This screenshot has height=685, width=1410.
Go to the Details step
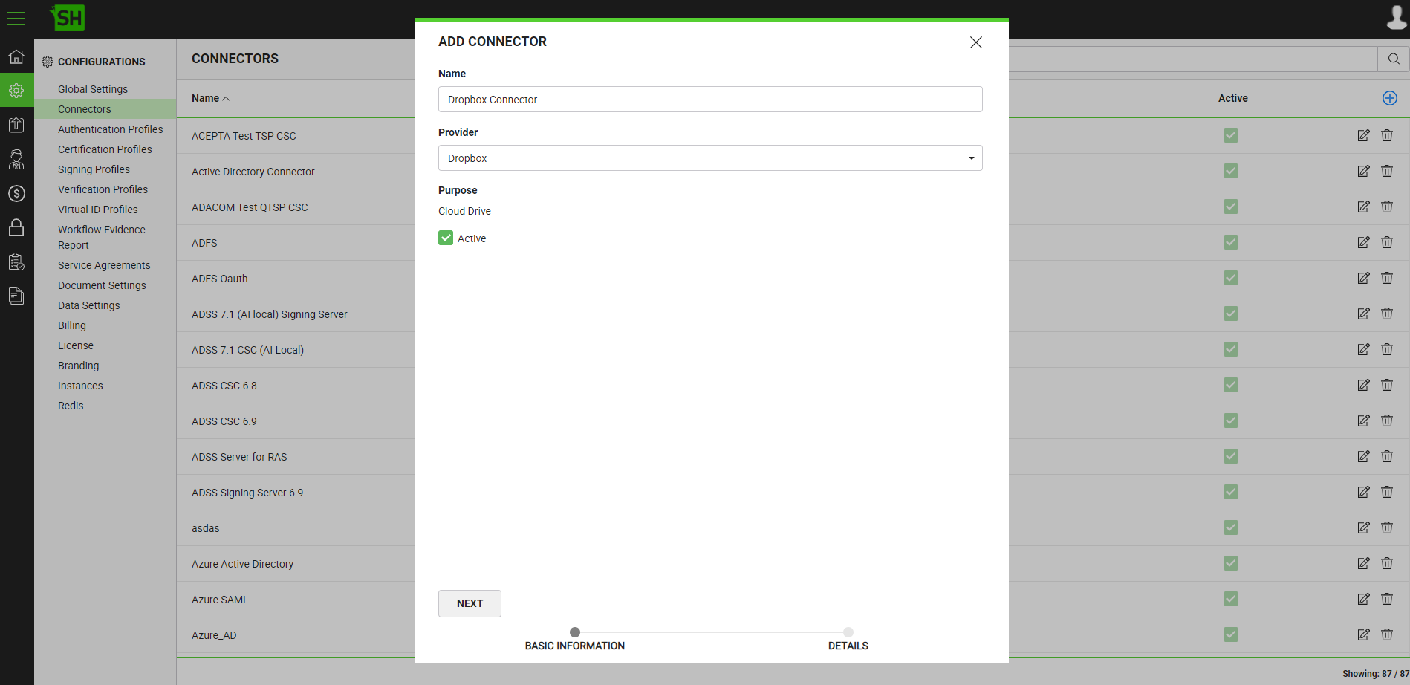click(848, 640)
